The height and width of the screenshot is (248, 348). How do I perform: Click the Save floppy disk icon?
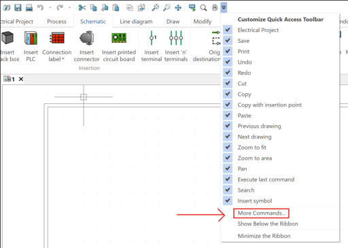18,7
